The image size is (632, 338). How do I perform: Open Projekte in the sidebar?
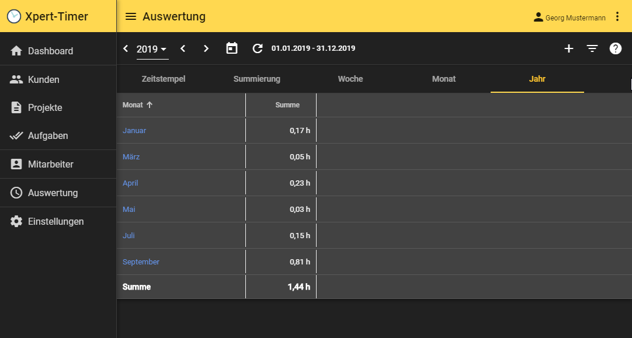[x=45, y=108]
